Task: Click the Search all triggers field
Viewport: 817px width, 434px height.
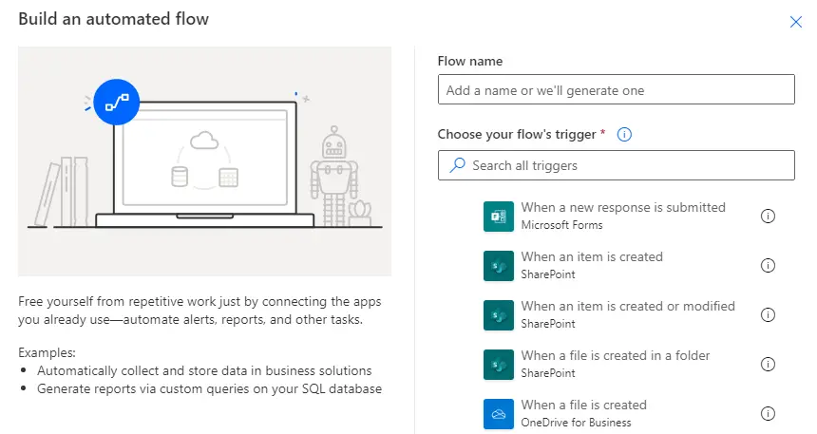Action: [x=616, y=165]
